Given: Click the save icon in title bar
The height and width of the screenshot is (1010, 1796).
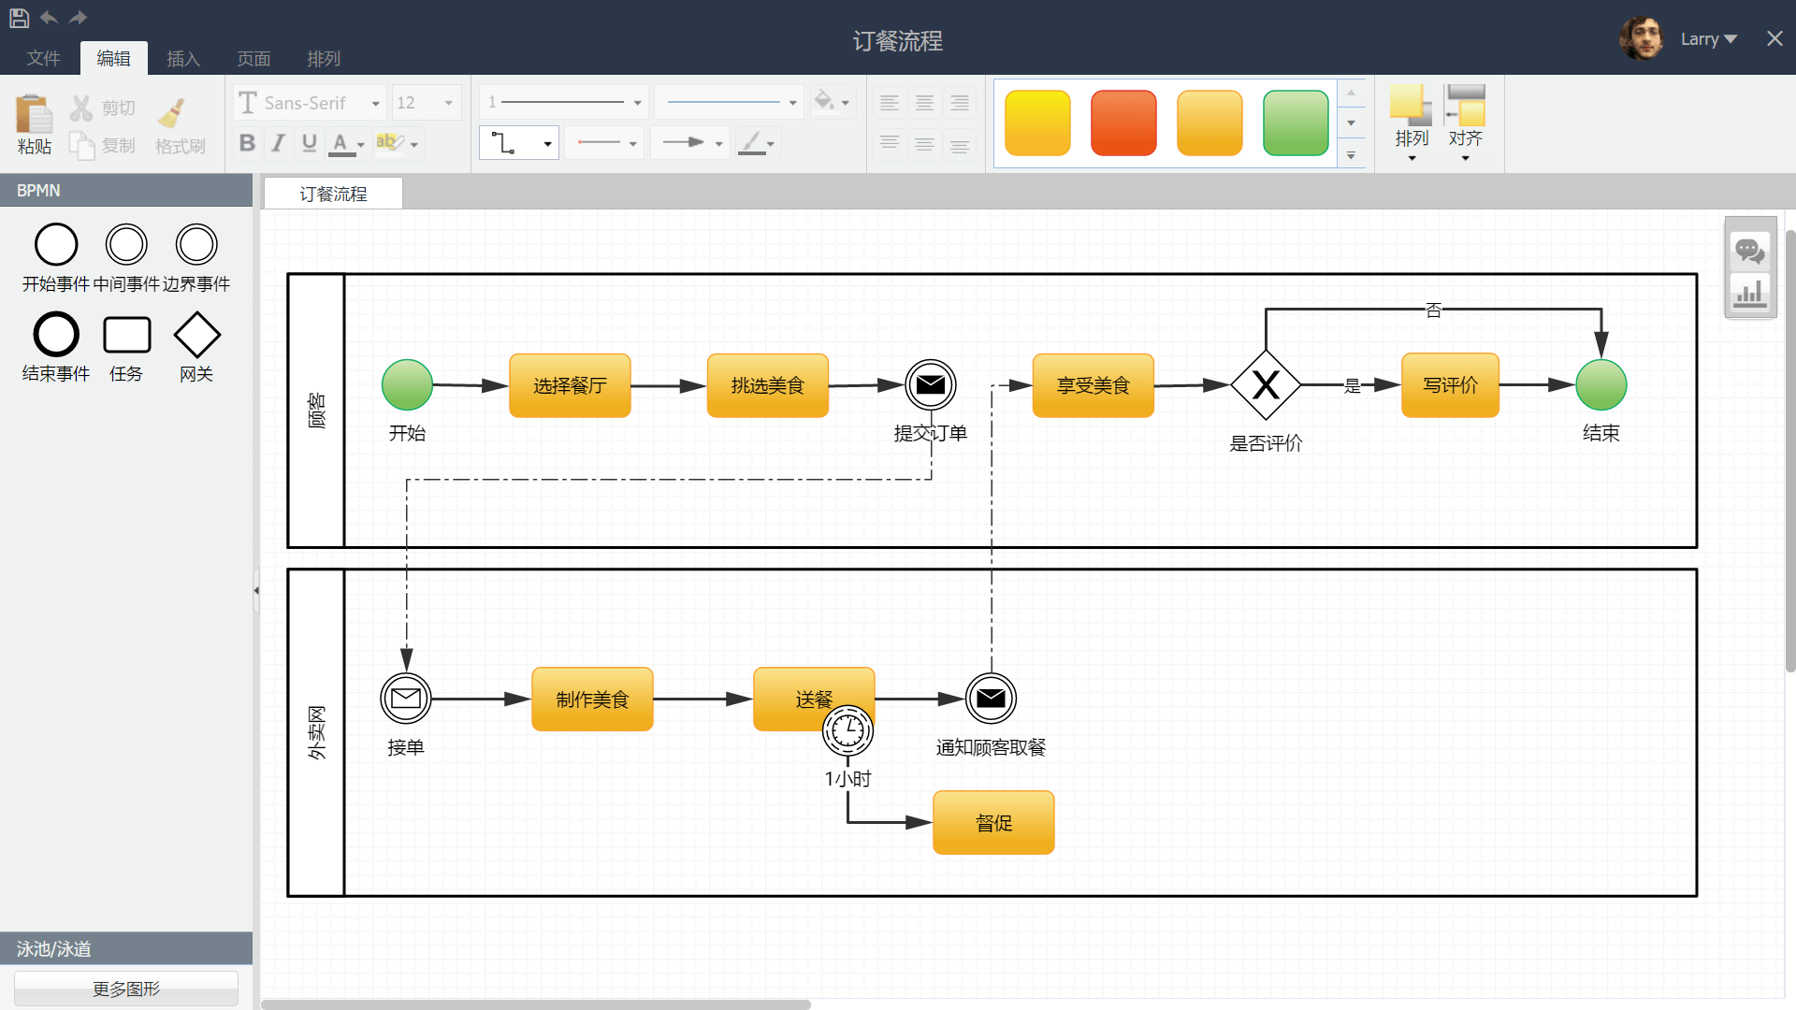Looking at the screenshot, I should point(19,18).
